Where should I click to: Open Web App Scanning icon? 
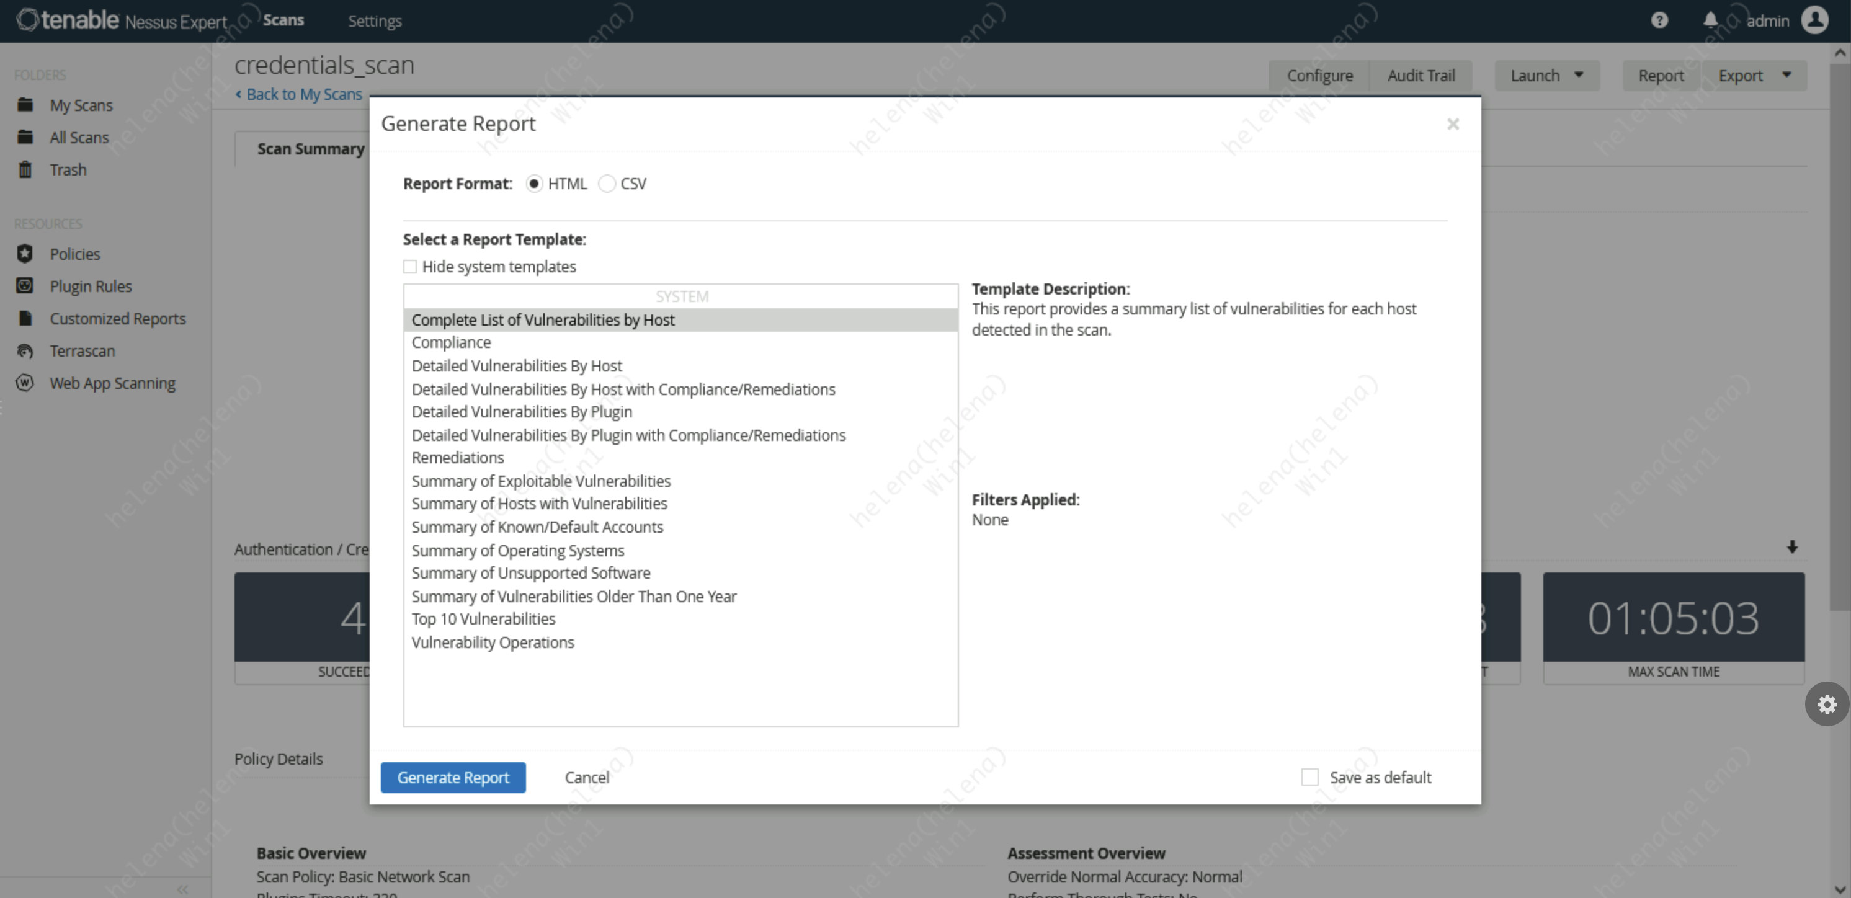tap(25, 383)
